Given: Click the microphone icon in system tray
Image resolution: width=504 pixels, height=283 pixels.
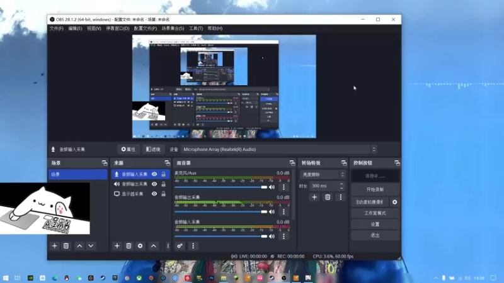Looking at the screenshot, I should [x=444, y=278].
